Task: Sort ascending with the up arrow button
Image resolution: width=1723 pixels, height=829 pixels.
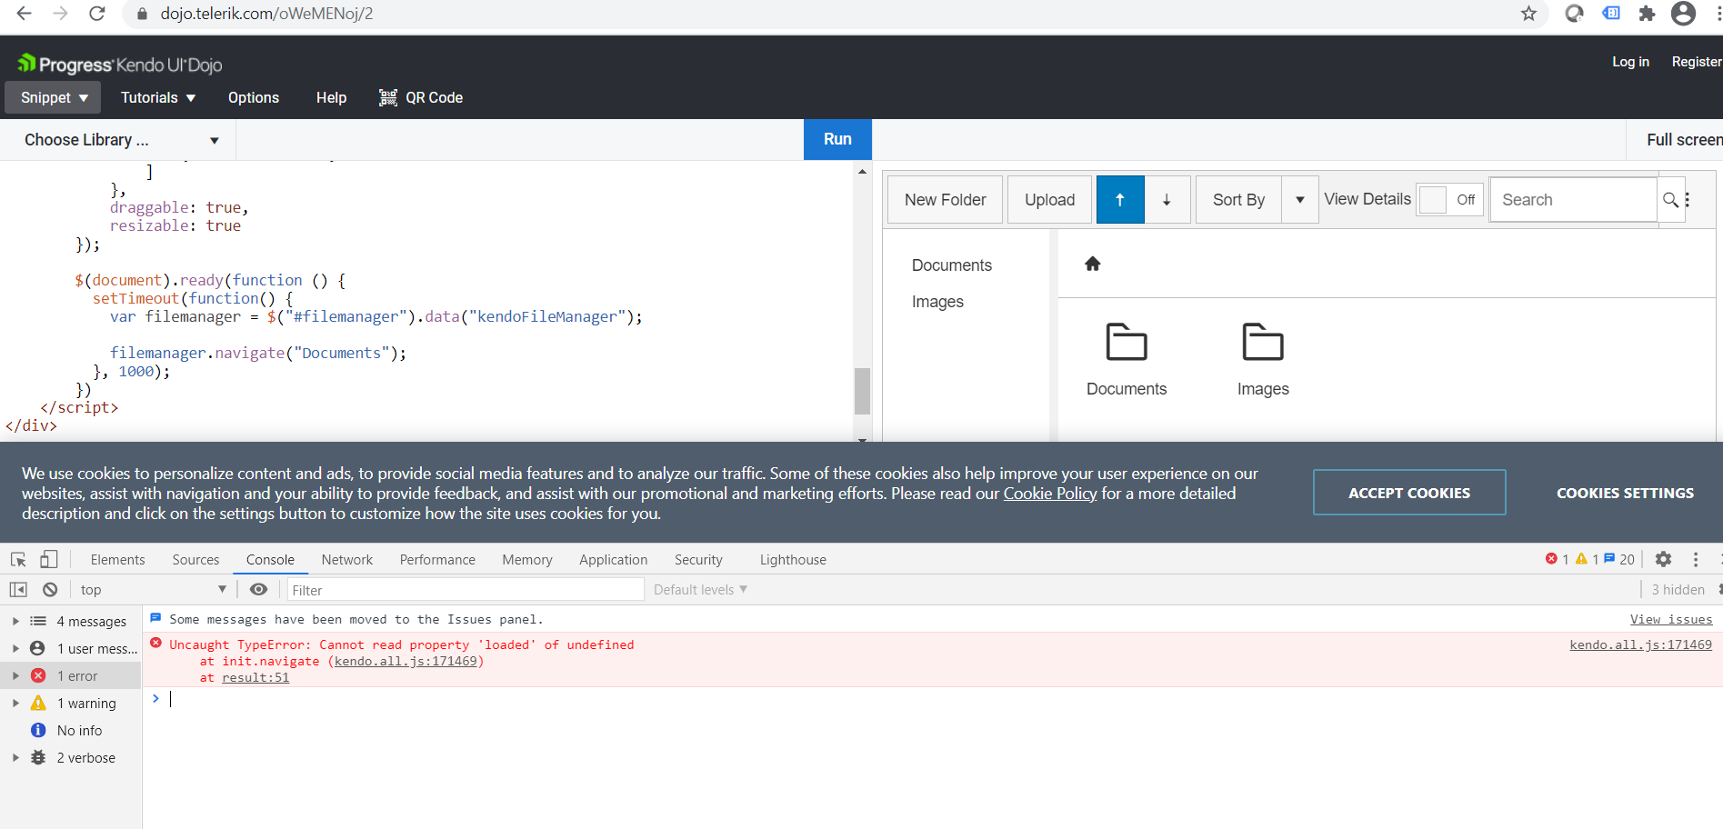Action: point(1120,200)
